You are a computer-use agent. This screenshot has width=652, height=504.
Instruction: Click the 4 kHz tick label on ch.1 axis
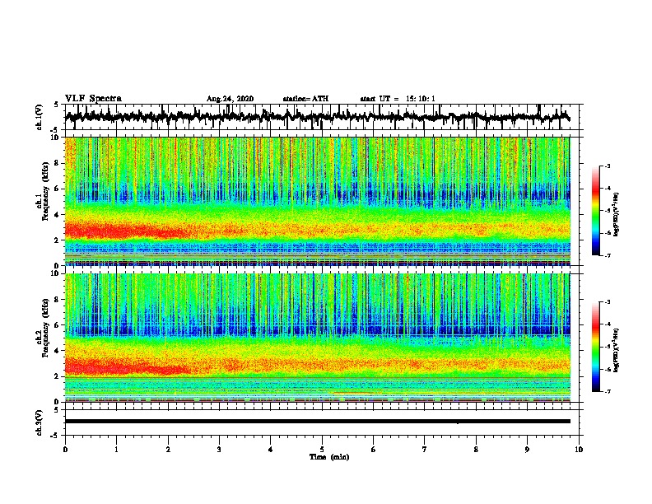click(x=58, y=215)
